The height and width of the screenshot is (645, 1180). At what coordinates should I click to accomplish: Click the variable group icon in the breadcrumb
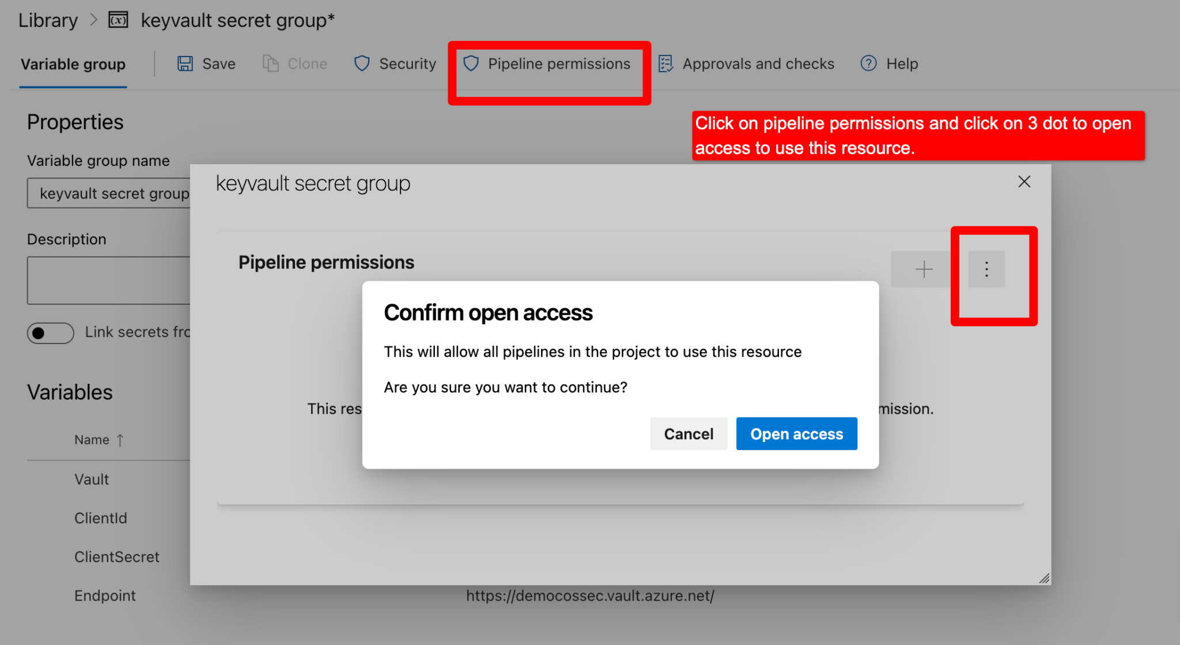click(x=118, y=20)
